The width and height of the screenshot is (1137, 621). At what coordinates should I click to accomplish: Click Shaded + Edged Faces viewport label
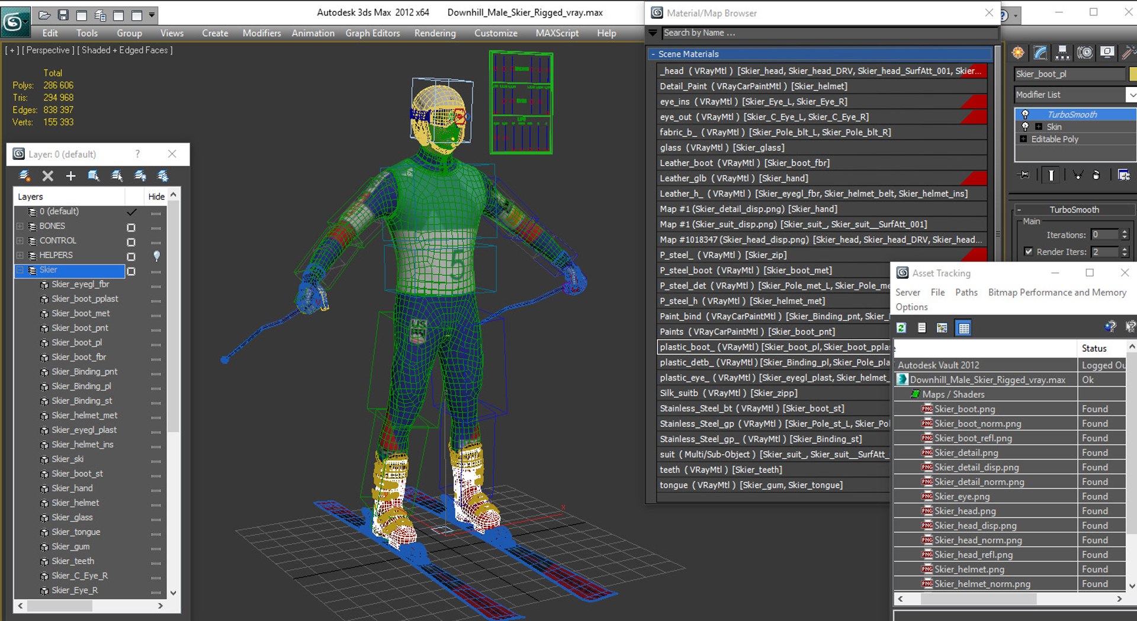coord(124,50)
